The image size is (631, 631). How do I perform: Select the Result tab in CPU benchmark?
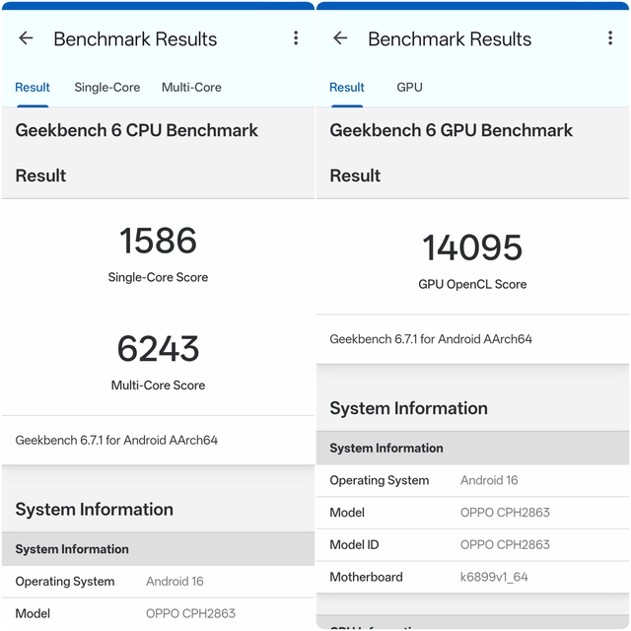33,88
